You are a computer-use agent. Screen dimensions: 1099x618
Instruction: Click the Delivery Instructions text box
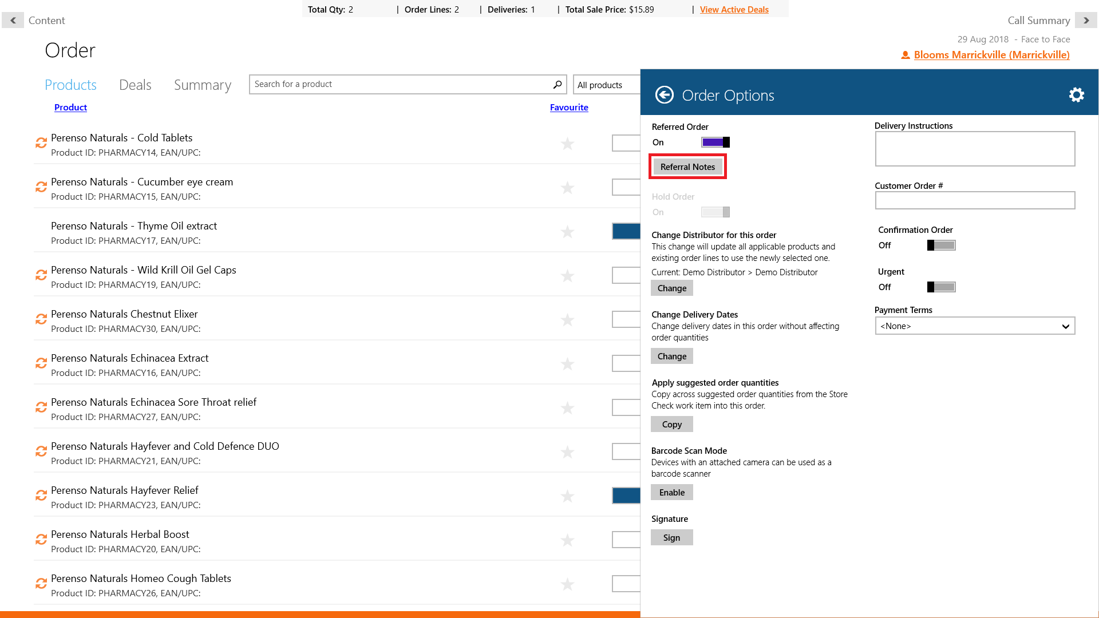(x=975, y=149)
